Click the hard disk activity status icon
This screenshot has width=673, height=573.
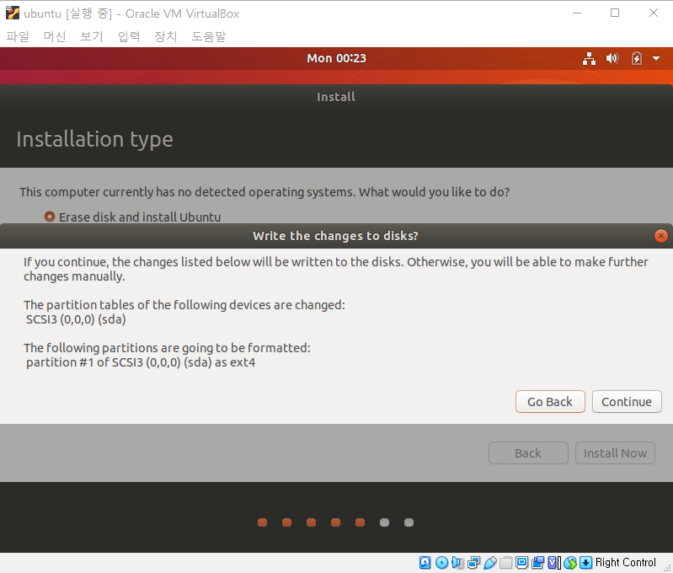coord(425,562)
